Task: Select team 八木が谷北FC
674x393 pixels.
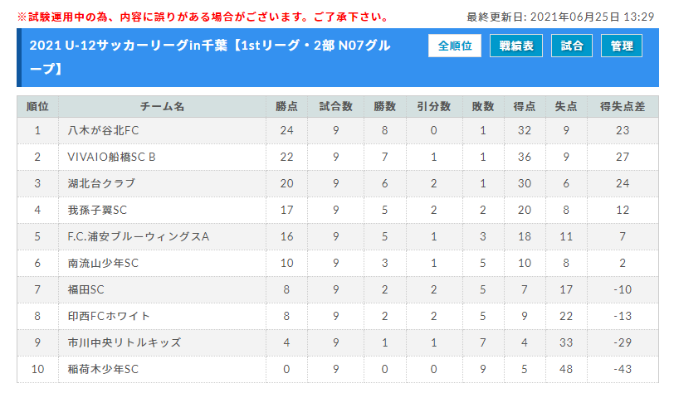Action: point(103,130)
